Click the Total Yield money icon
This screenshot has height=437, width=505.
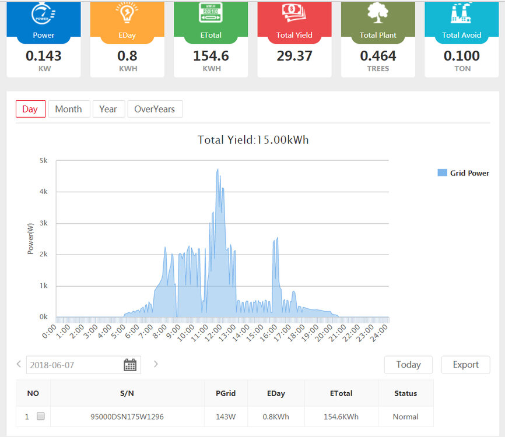pos(294,14)
